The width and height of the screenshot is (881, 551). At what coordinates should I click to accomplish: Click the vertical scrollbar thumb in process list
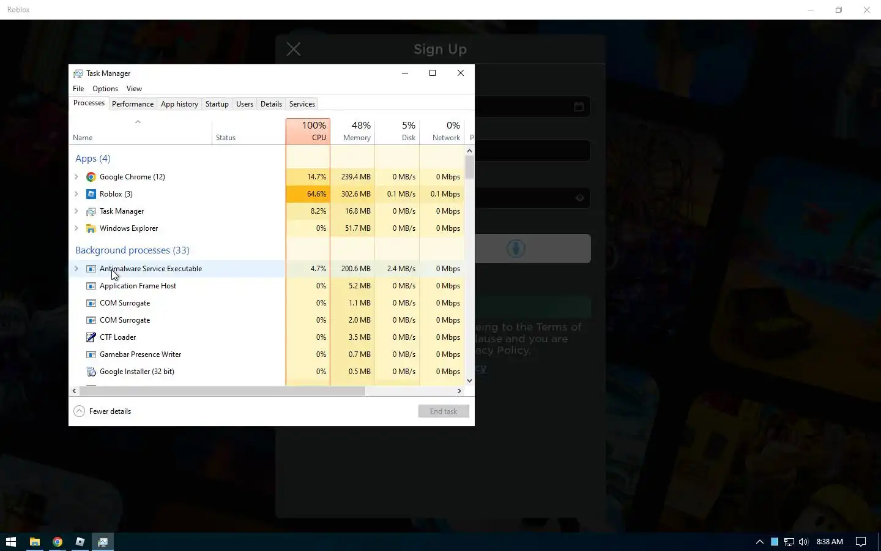(x=469, y=167)
